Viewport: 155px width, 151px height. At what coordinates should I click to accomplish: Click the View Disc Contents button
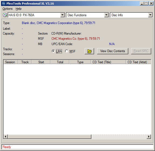(113, 51)
